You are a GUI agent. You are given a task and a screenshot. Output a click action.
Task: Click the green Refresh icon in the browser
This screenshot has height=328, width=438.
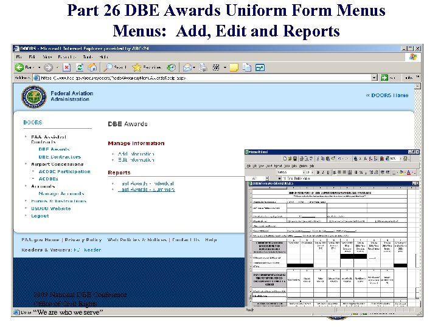80,67
